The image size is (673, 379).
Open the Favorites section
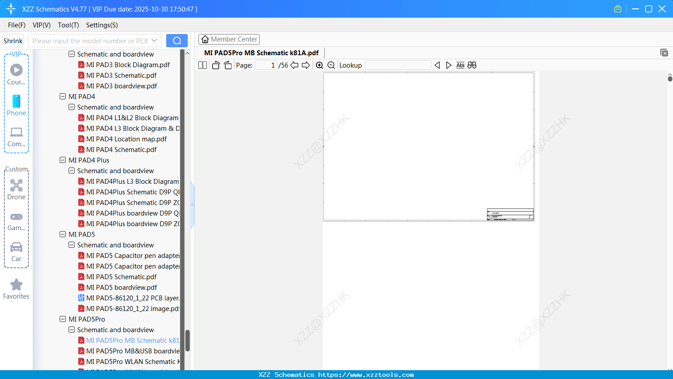coord(16,289)
